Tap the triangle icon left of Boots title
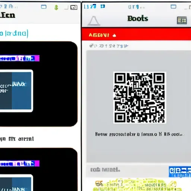The height and width of the screenshot is (191, 191). pyautogui.click(x=94, y=21)
